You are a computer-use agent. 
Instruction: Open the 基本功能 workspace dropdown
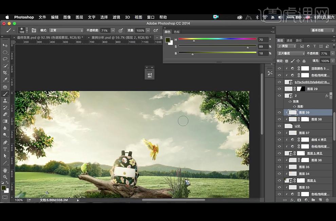[322, 31]
